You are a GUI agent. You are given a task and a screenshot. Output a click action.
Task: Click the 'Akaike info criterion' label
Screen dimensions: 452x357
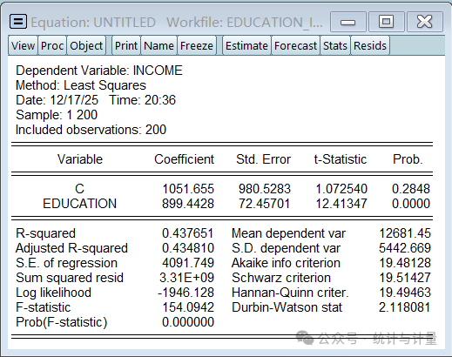pos(286,263)
